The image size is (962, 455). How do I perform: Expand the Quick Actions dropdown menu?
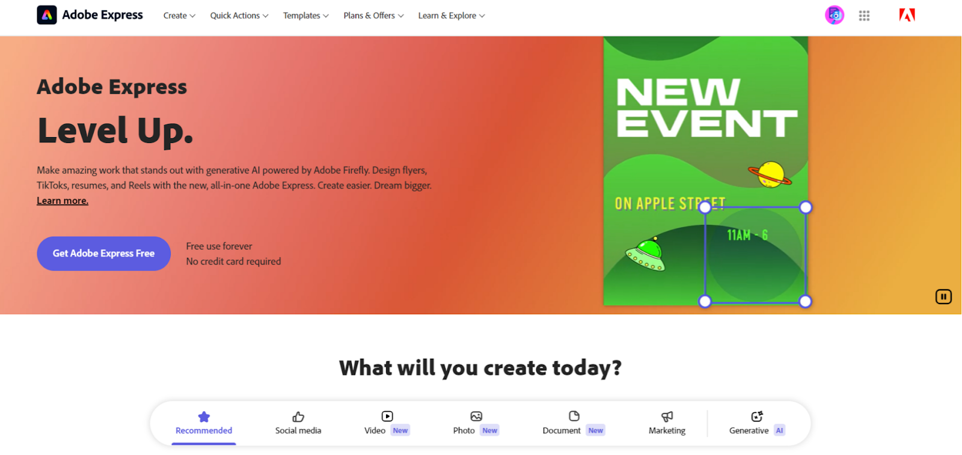coord(239,16)
